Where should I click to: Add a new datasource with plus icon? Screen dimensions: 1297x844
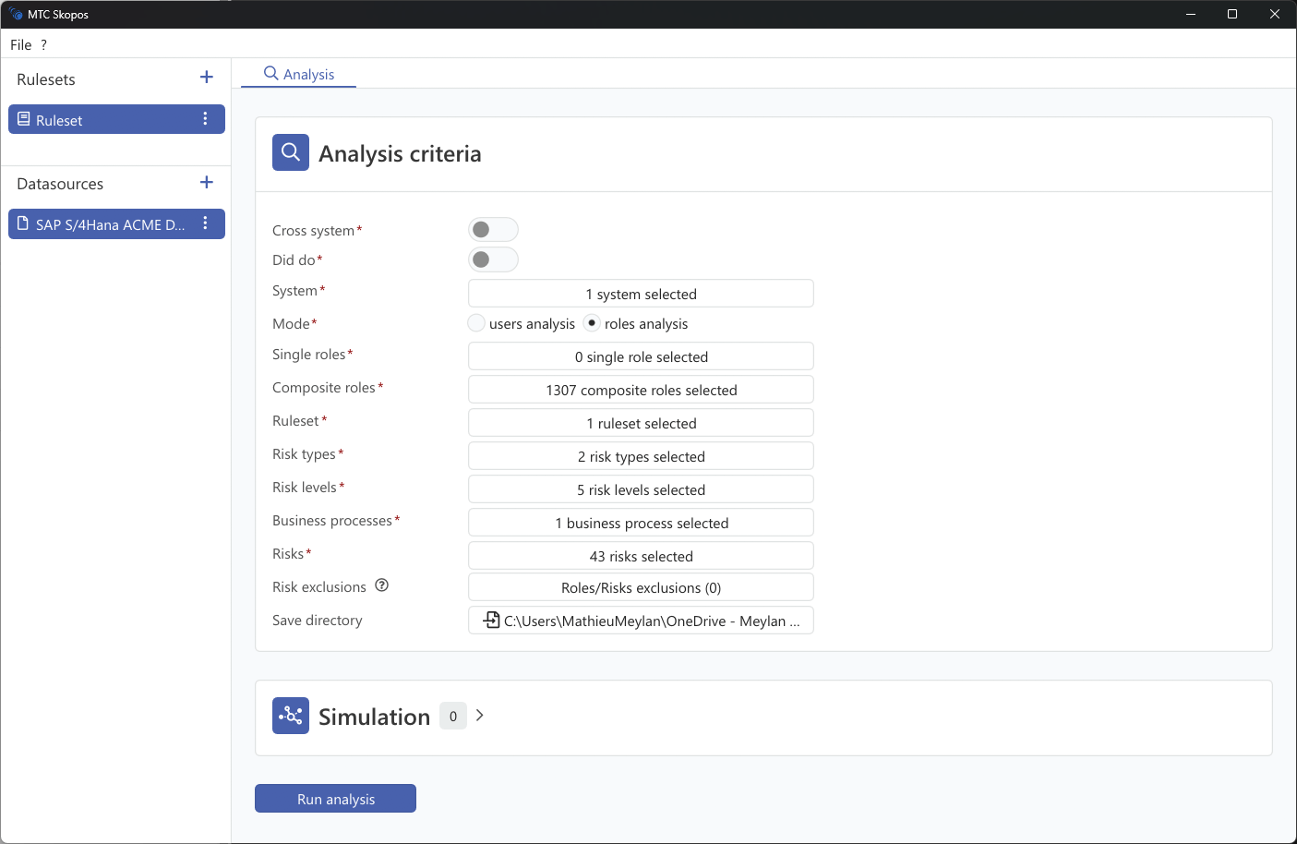tap(207, 183)
